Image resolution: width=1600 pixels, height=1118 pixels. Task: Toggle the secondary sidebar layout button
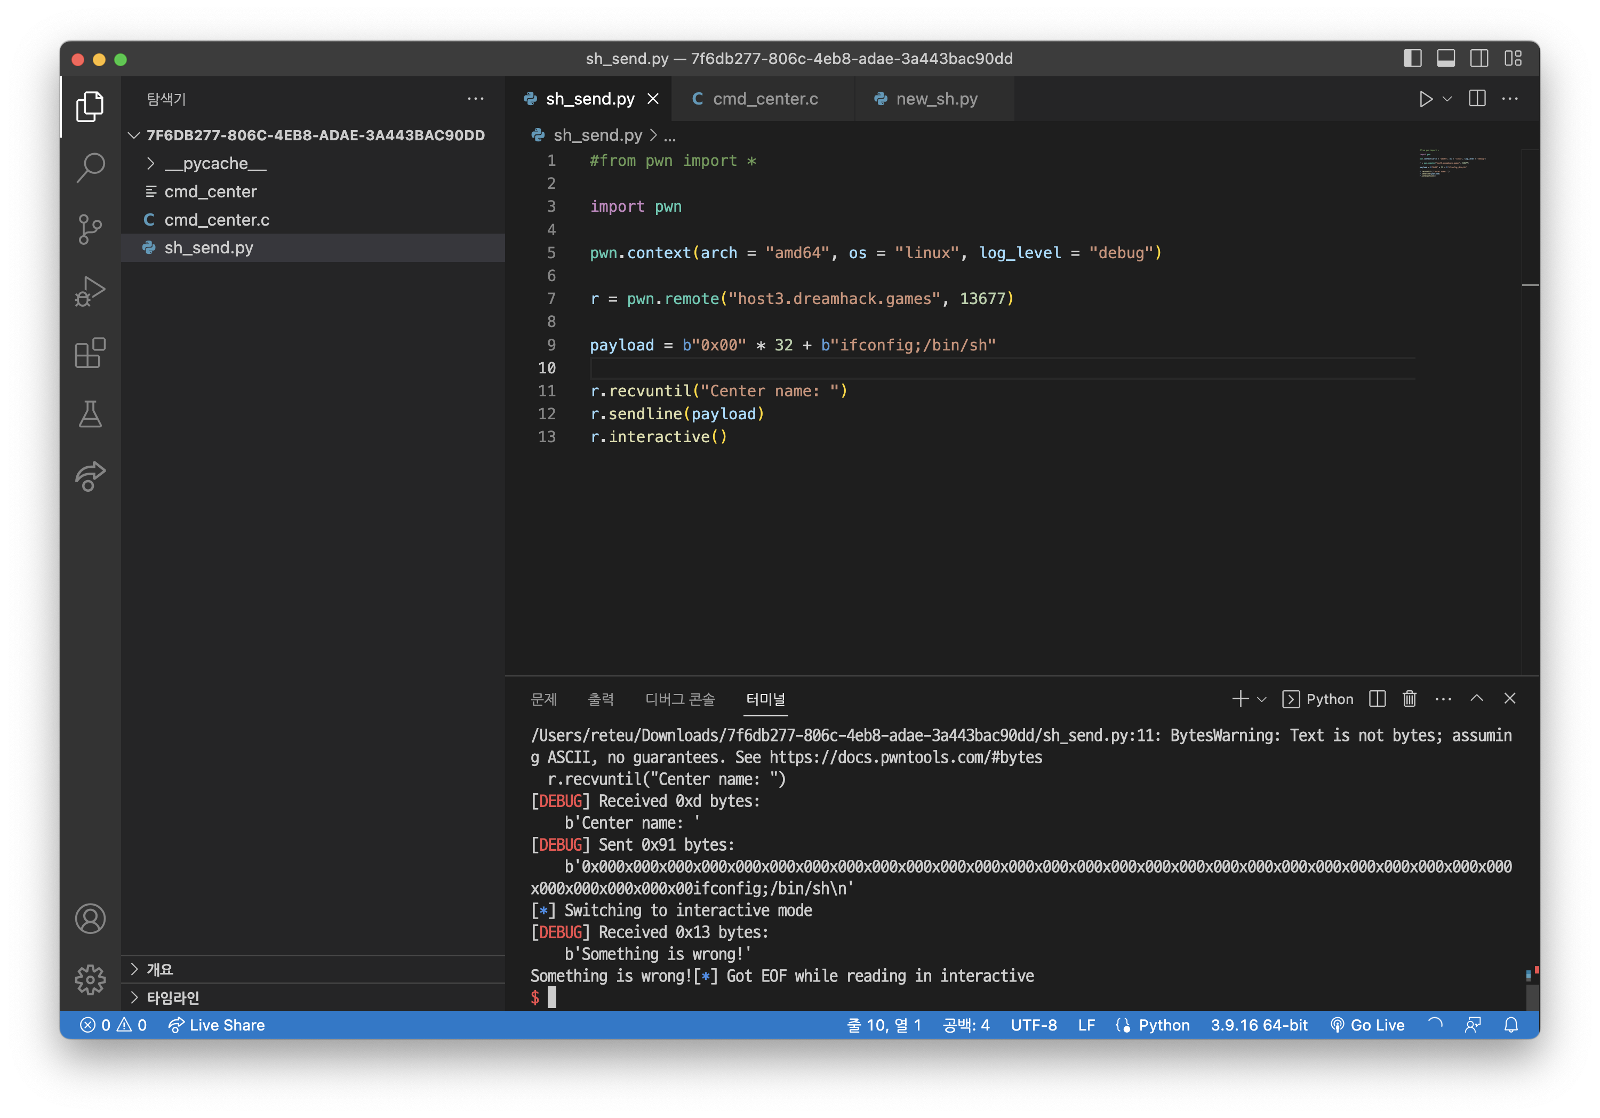click(x=1479, y=59)
